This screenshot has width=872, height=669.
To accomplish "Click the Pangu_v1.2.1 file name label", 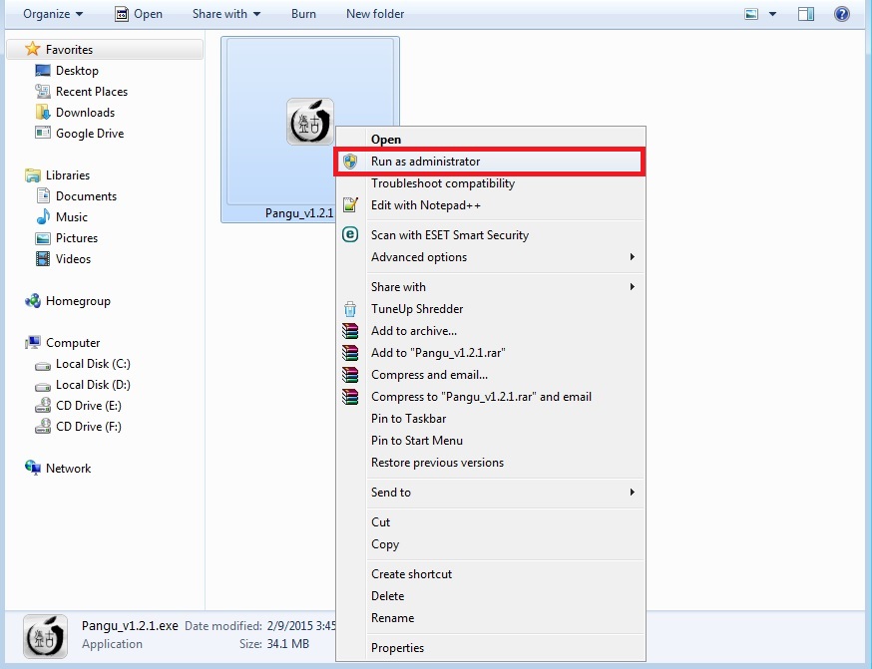I will 299,212.
